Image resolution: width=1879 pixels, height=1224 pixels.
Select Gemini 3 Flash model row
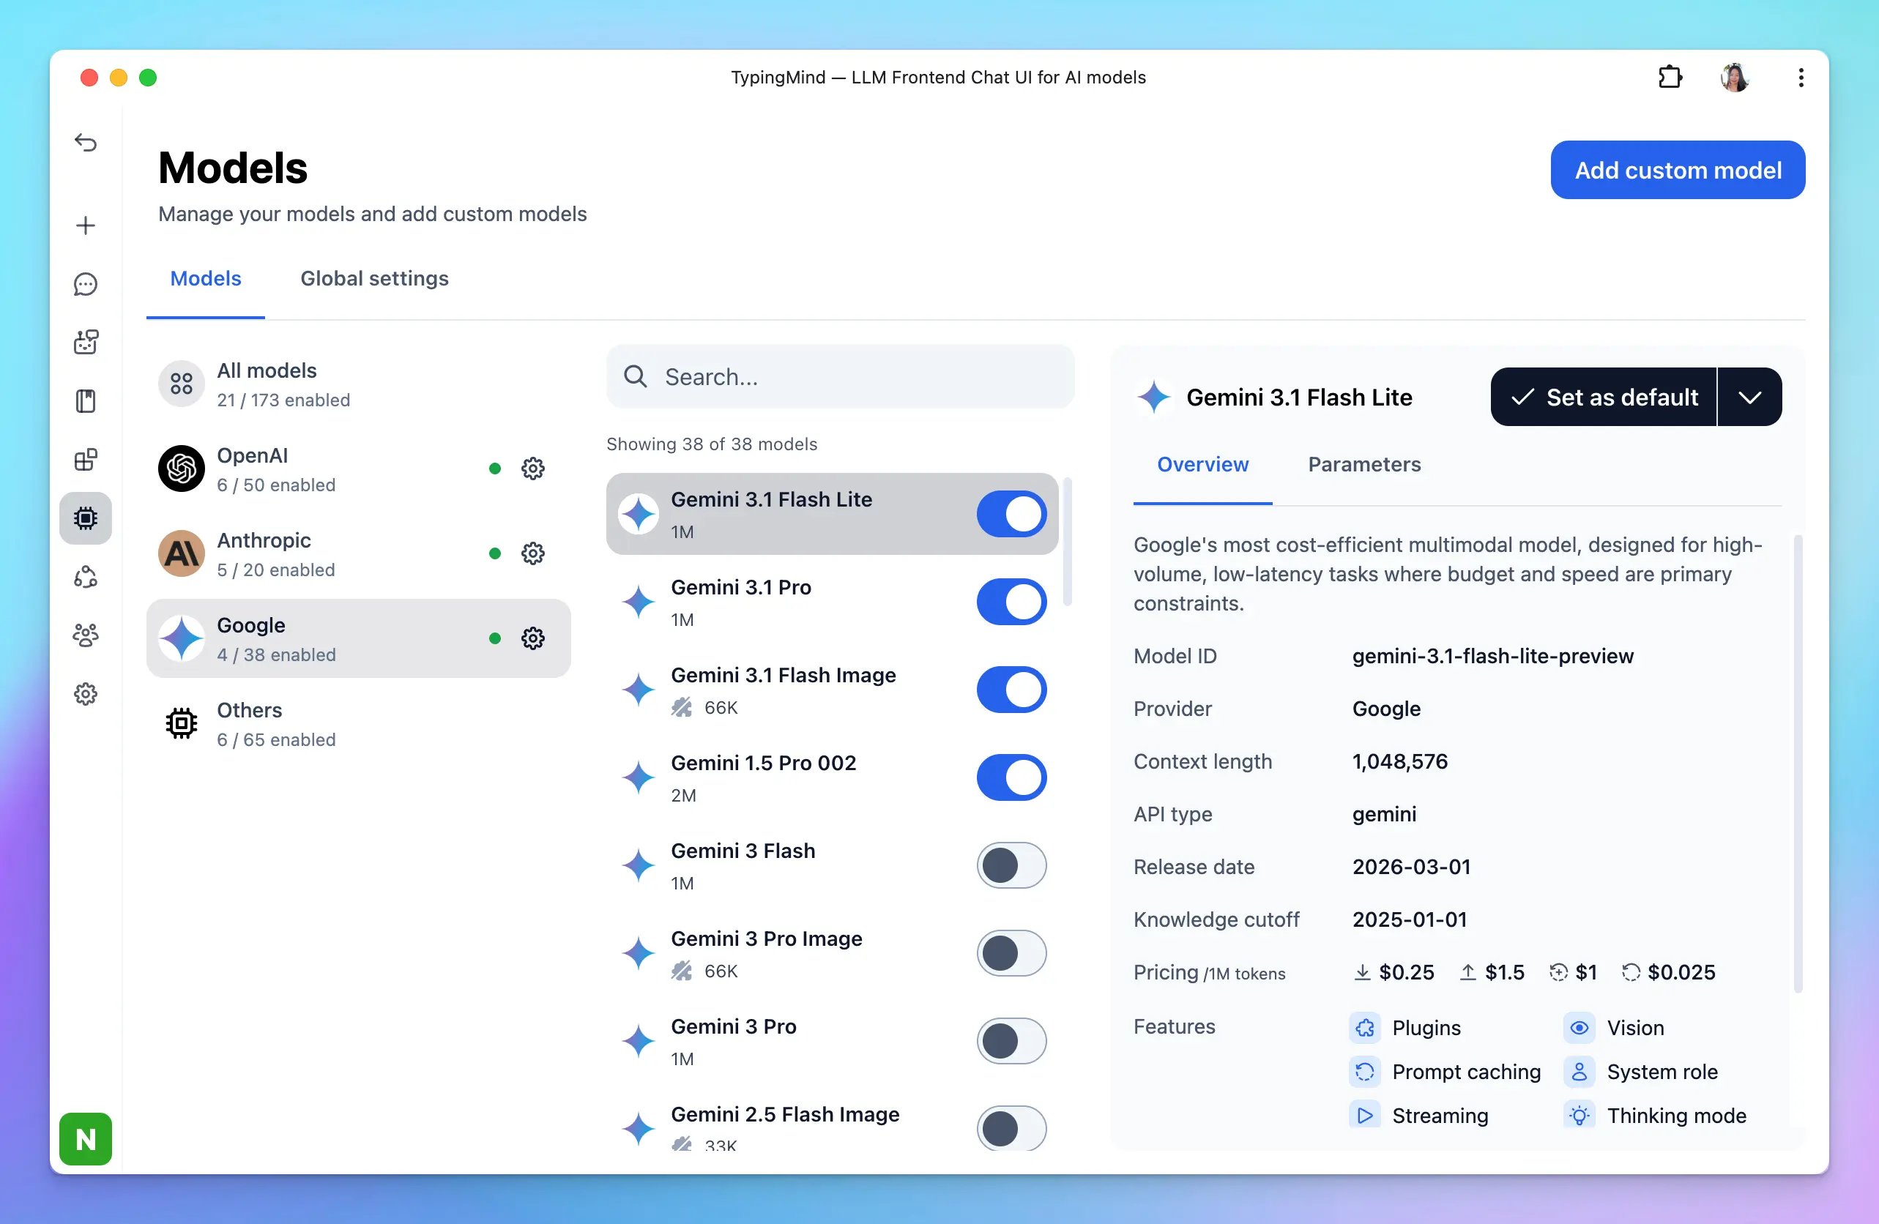[832, 866]
